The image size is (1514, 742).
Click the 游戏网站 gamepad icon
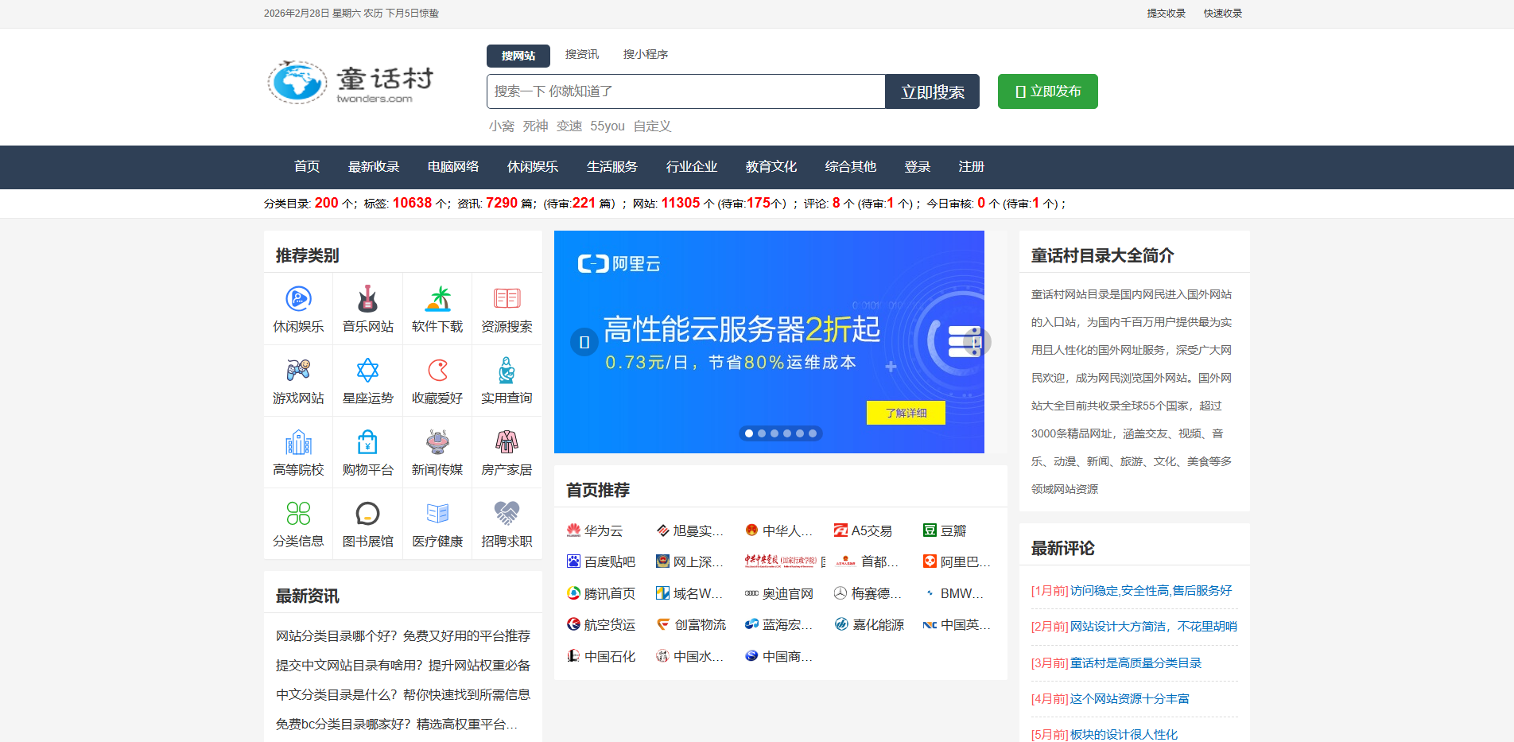pyautogui.click(x=298, y=369)
